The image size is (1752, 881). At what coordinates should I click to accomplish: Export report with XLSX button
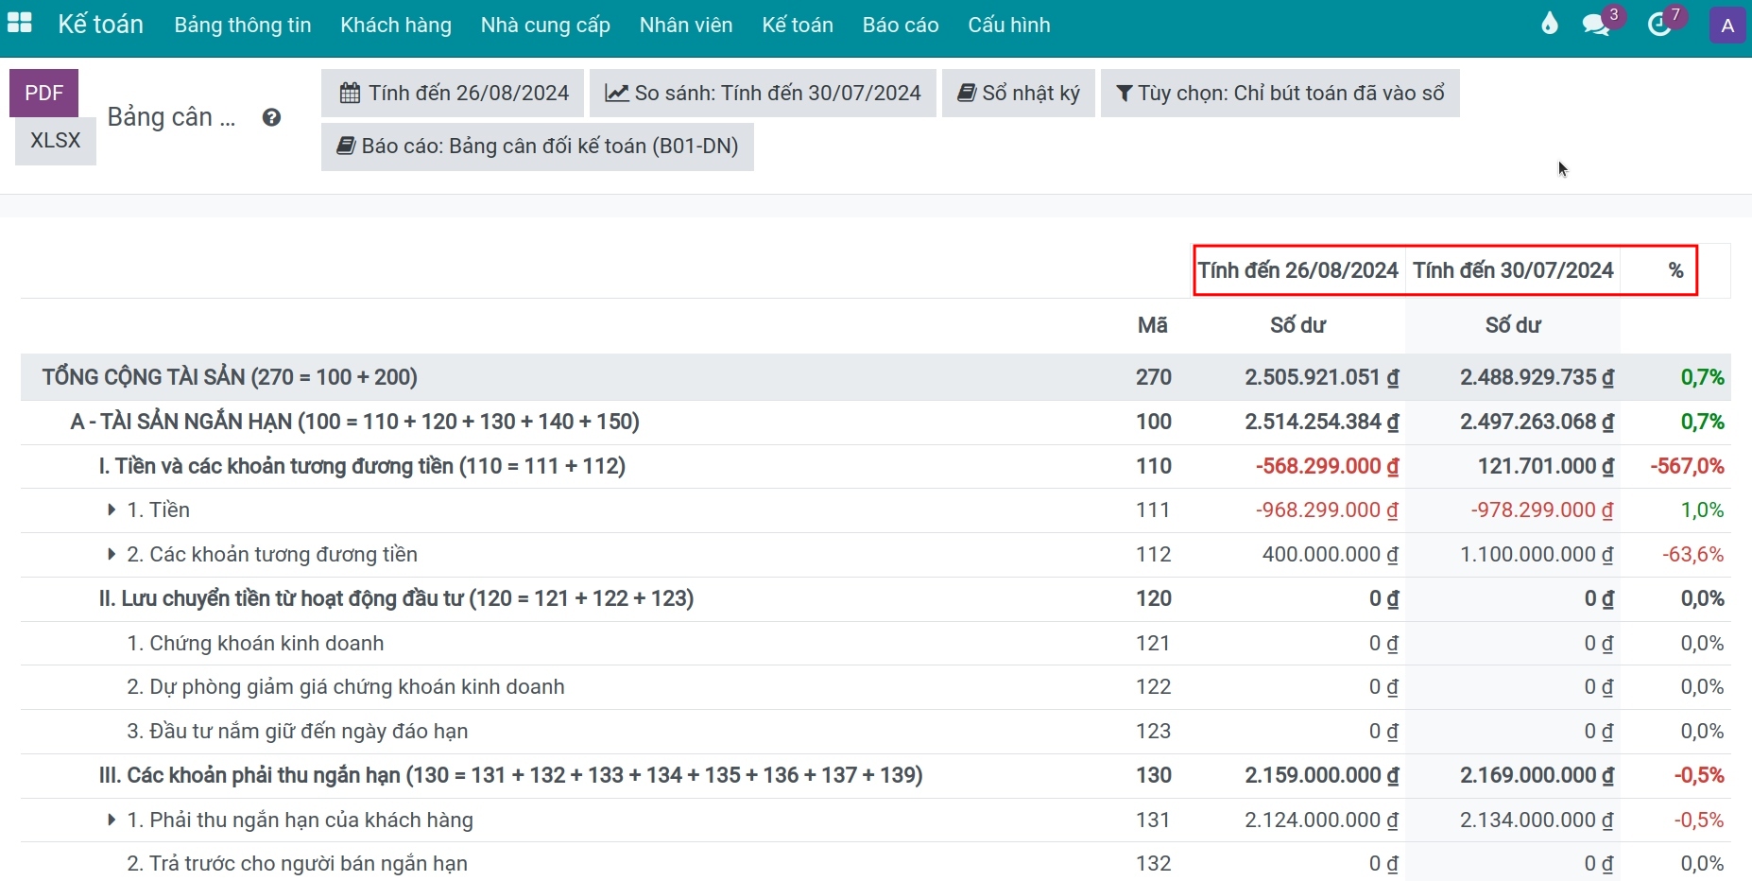click(56, 141)
